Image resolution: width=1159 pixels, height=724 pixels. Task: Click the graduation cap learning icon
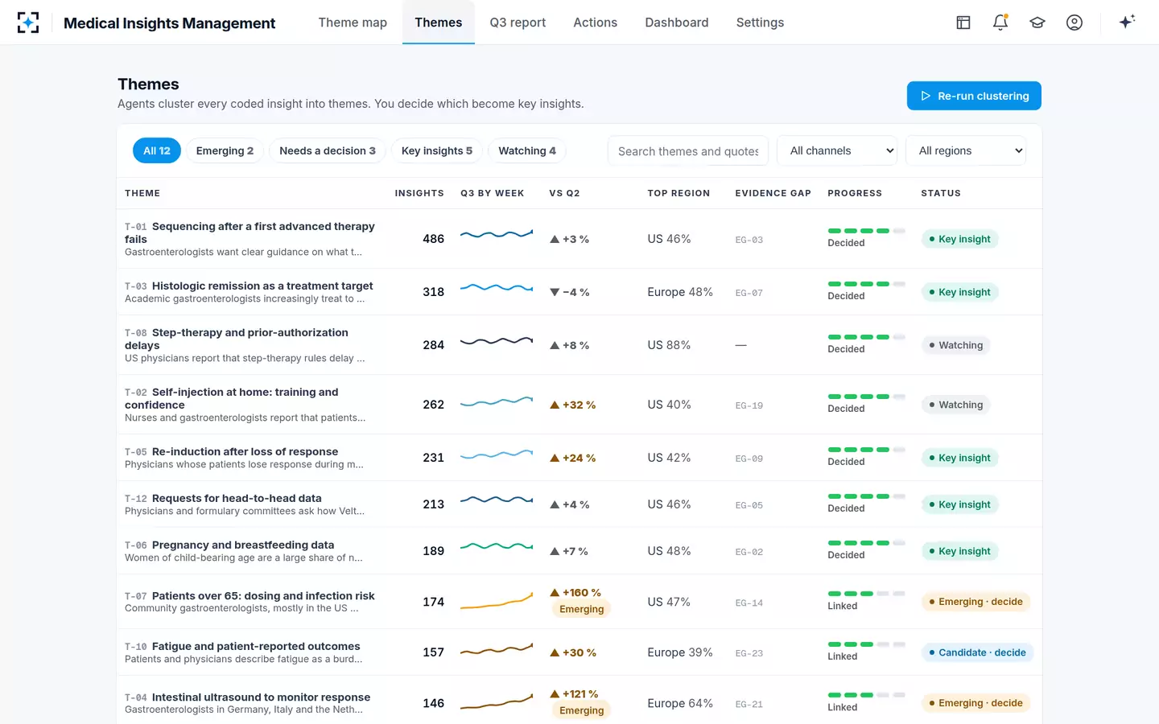(1037, 23)
